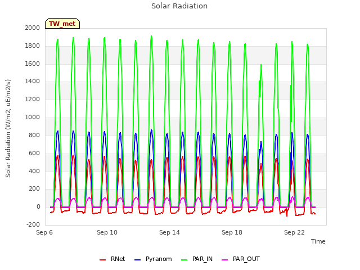This screenshot has height=270, width=360.
Task: Click the Solar Radiation chart title
Action: [x=179, y=6]
